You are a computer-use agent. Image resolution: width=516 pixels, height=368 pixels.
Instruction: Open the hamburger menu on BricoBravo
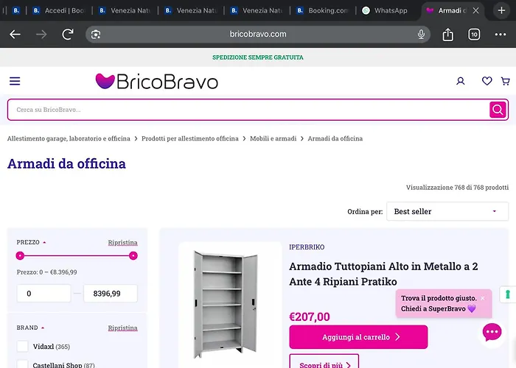click(15, 81)
